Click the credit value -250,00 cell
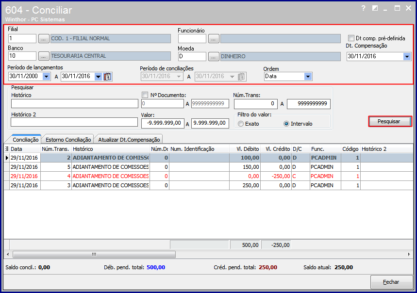 coord(276,176)
